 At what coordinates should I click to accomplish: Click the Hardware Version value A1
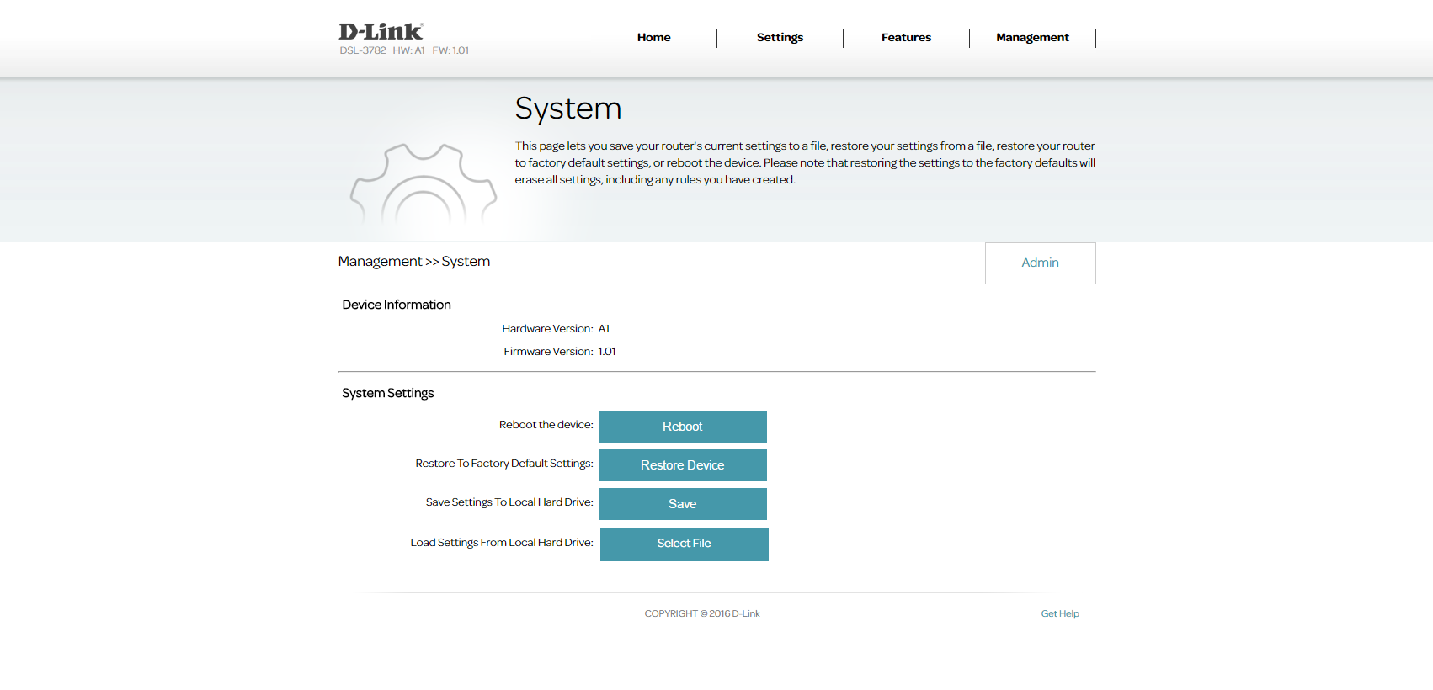pos(604,329)
